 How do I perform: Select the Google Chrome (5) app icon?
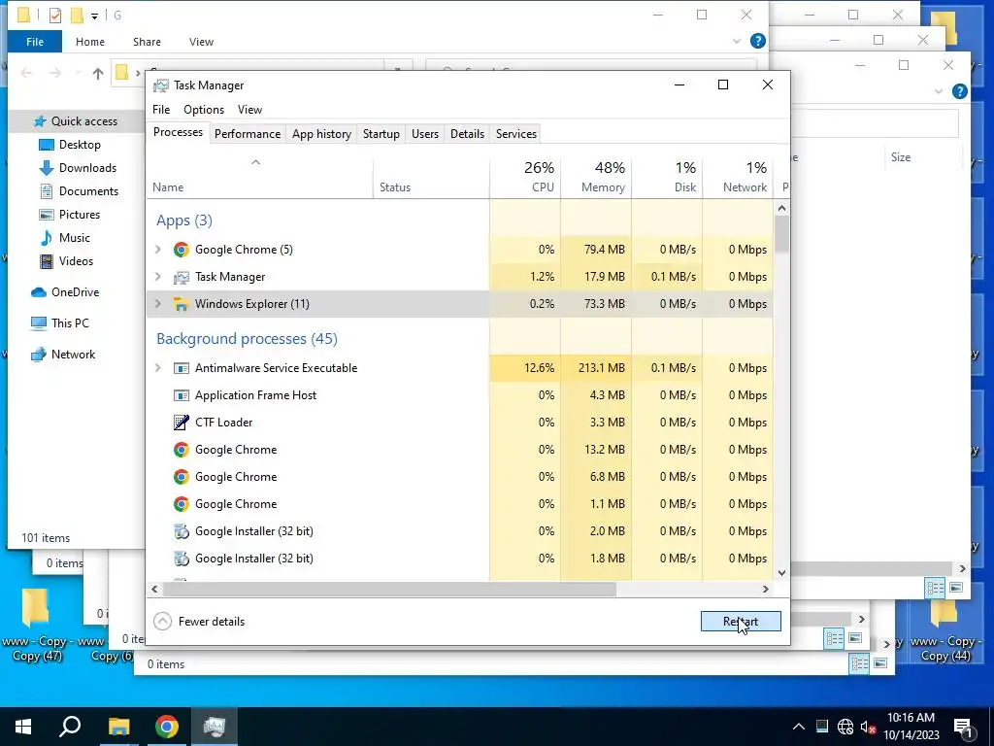(x=182, y=250)
